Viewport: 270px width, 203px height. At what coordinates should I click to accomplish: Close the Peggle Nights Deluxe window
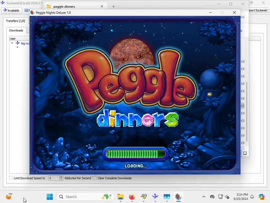pyautogui.click(x=234, y=12)
